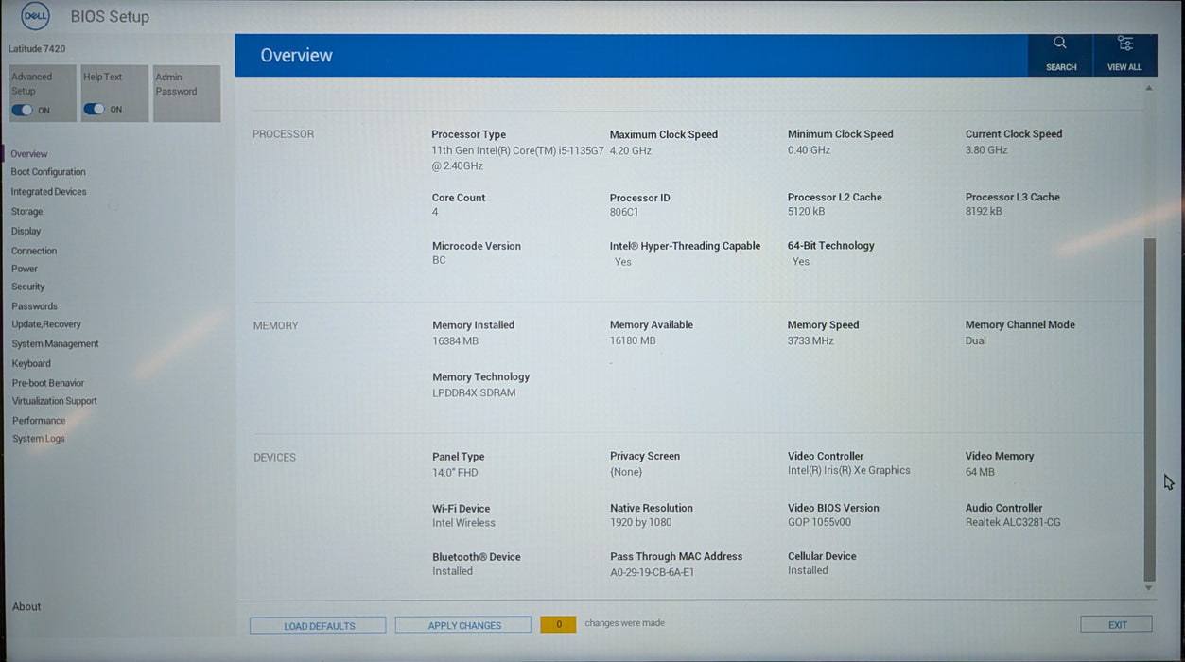Screen dimensions: 1185x662
Task: Click the 14.0" FHD panel type value
Action: [455, 473]
